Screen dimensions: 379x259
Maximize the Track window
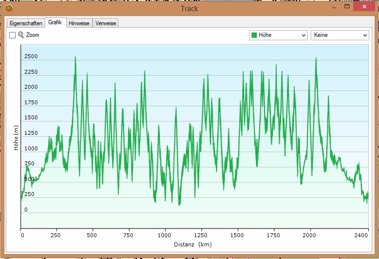click(x=347, y=7)
